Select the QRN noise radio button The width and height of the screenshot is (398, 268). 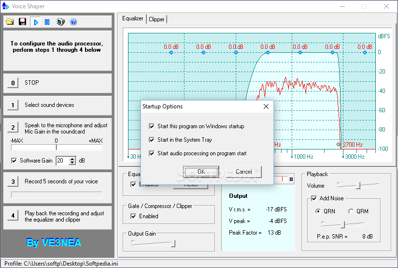point(318,211)
